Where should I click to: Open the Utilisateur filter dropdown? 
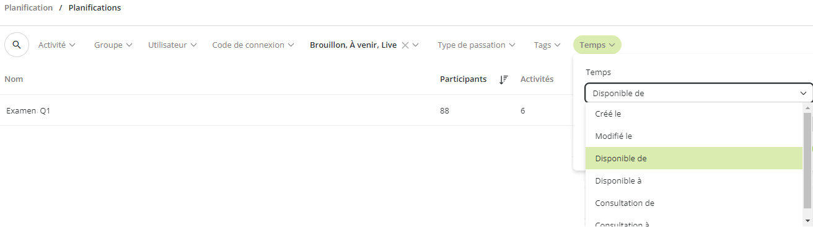[x=172, y=45]
